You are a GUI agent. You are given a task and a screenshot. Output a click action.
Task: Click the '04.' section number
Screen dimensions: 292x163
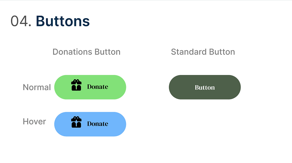pyautogui.click(x=21, y=21)
